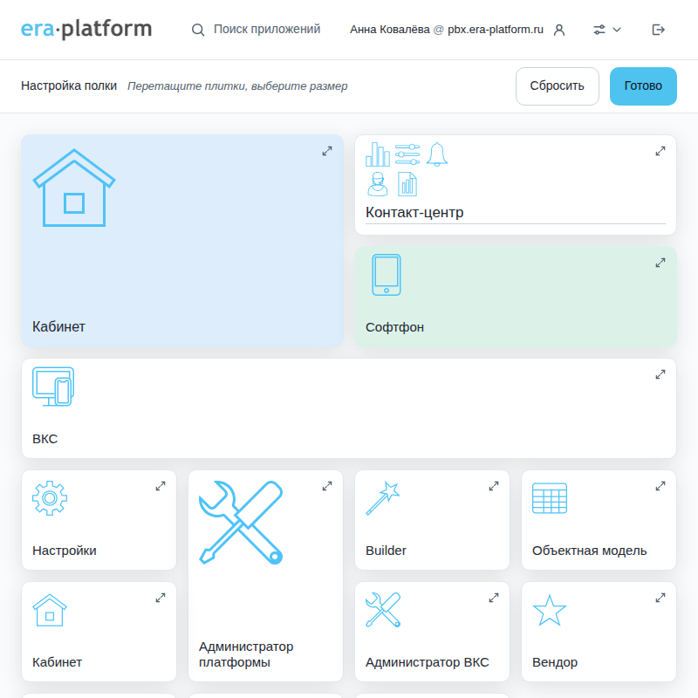This screenshot has height=698, width=698.
Task: Click the era·platform logo
Action: 86,30
